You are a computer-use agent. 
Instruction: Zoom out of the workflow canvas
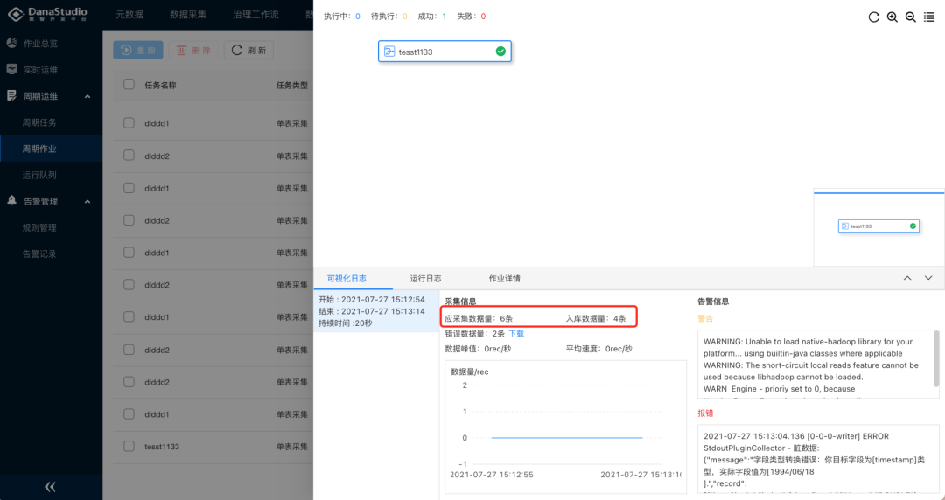pyautogui.click(x=911, y=17)
